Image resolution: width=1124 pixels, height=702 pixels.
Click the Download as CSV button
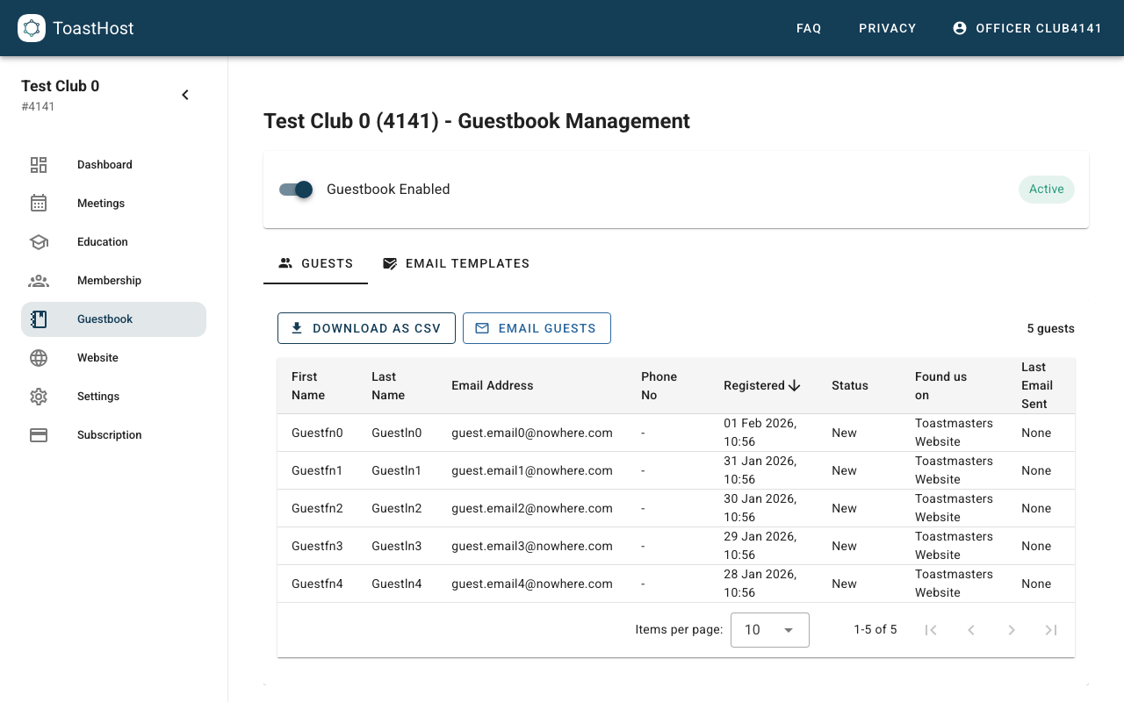click(366, 327)
